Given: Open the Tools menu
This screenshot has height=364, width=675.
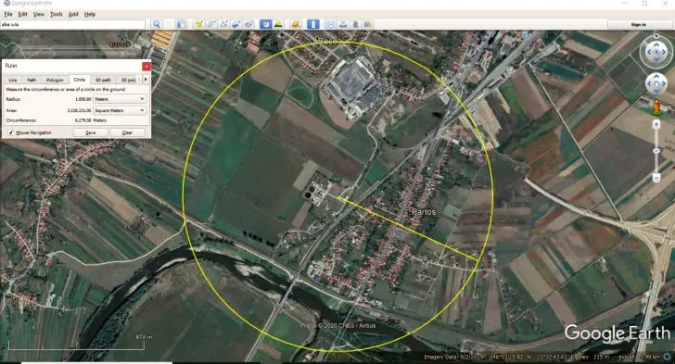Looking at the screenshot, I should coord(56,14).
